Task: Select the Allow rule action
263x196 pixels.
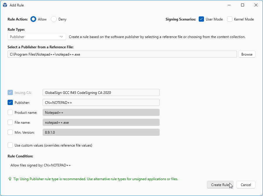Action: (x=33, y=19)
